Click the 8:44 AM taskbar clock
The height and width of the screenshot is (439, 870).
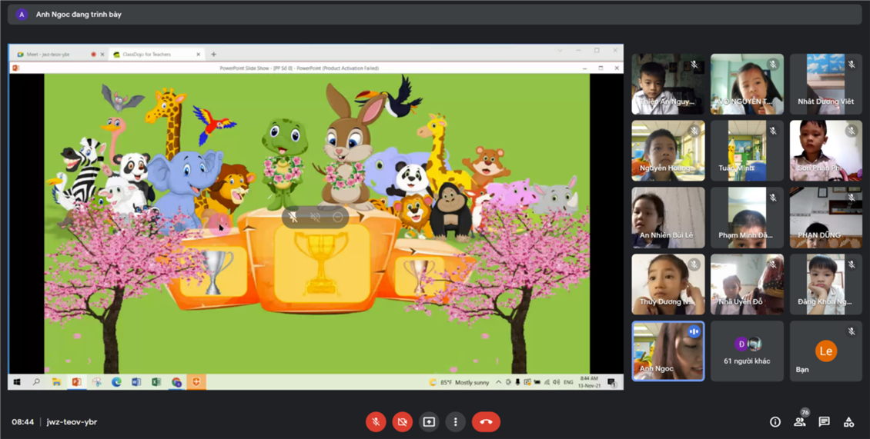pos(589,382)
